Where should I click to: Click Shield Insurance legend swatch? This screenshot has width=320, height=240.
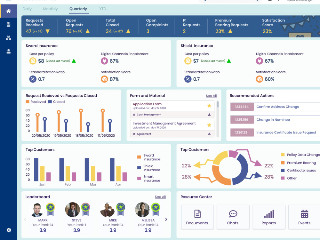[139, 168]
